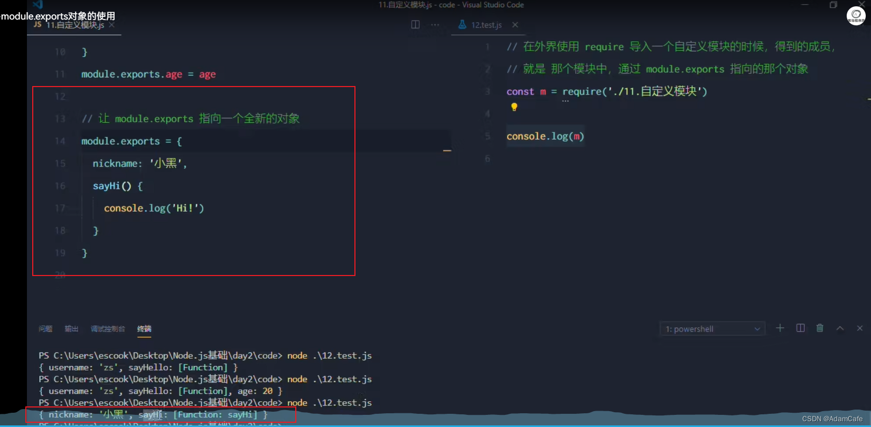
Task: Click the split editor icon
Action: pos(415,24)
